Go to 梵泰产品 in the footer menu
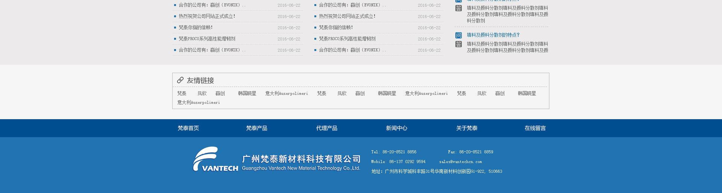This screenshot has width=722, height=193. click(x=256, y=128)
